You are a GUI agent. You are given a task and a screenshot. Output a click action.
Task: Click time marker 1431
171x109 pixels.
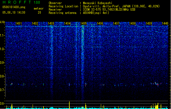point(18,23)
